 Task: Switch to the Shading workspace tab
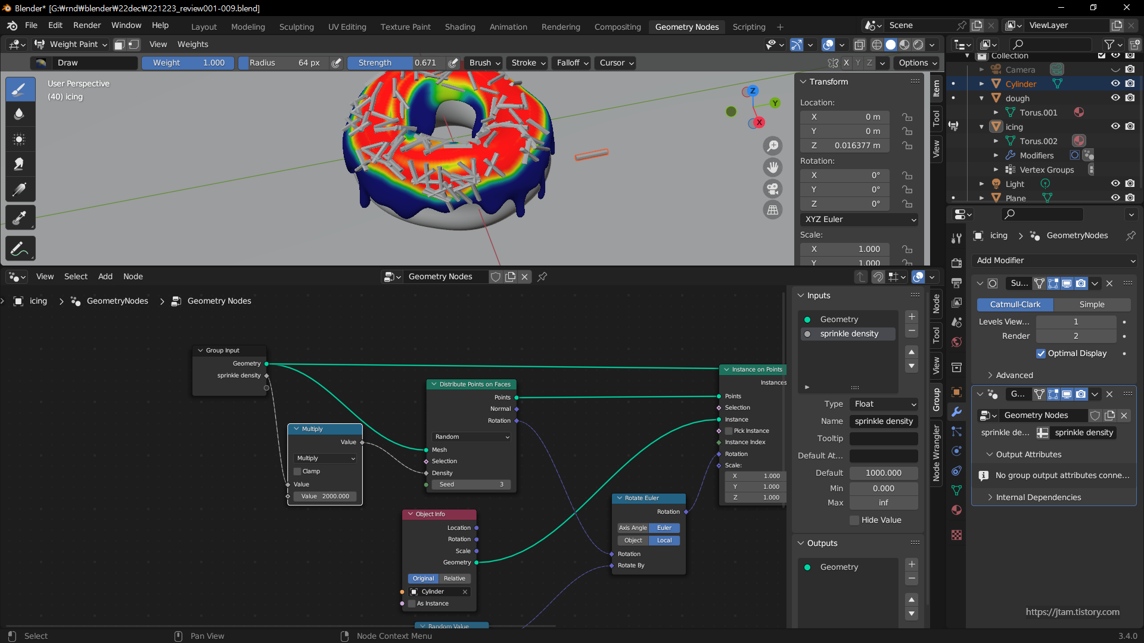pos(459,27)
